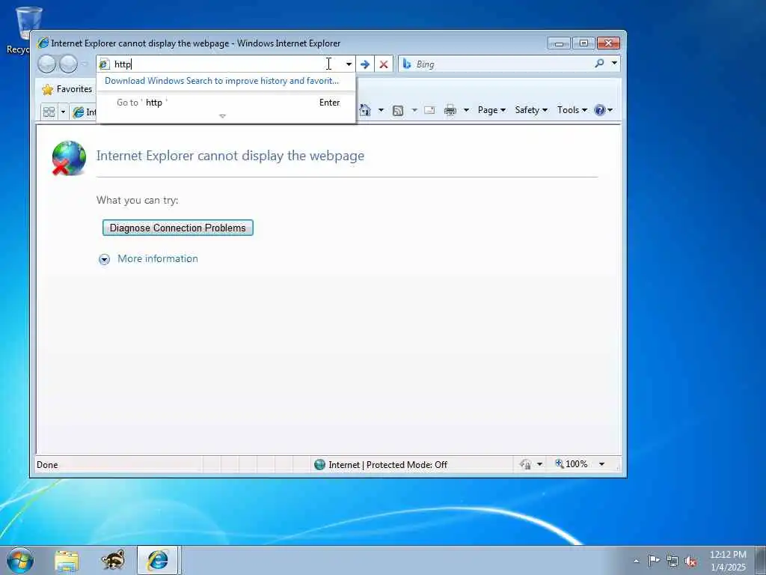Screen dimensions: 766x575
Task: Click the RSS feeds icon
Action: coord(398,111)
